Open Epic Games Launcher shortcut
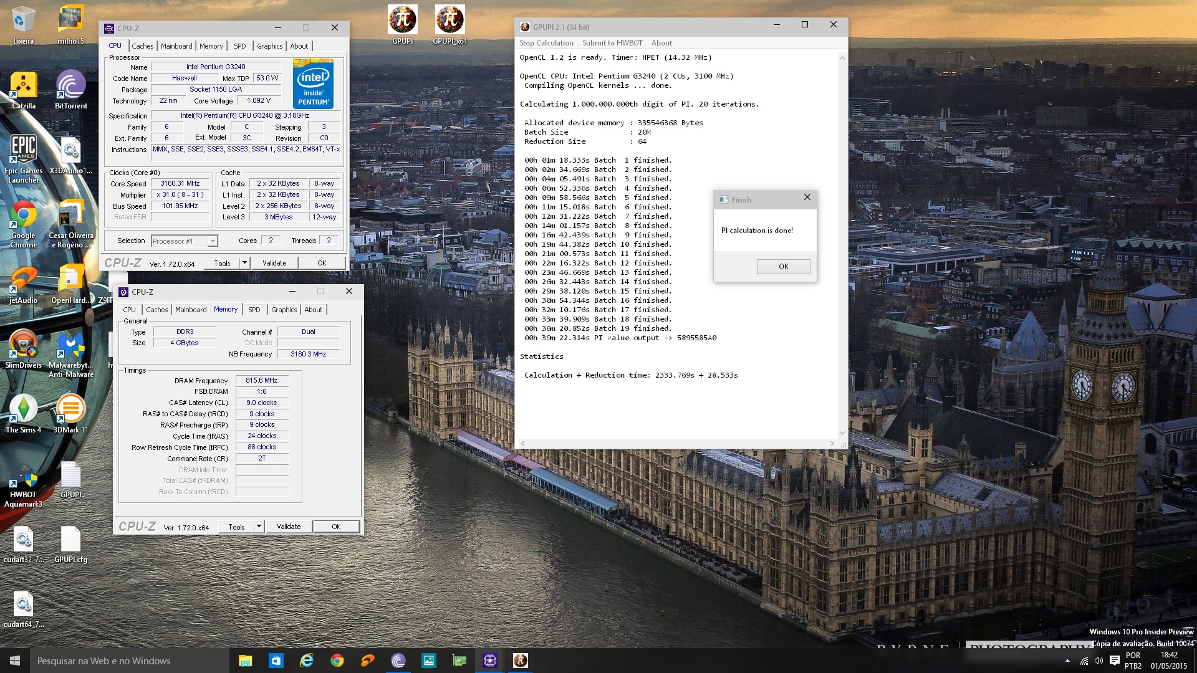Image resolution: width=1197 pixels, height=673 pixels. click(x=23, y=160)
